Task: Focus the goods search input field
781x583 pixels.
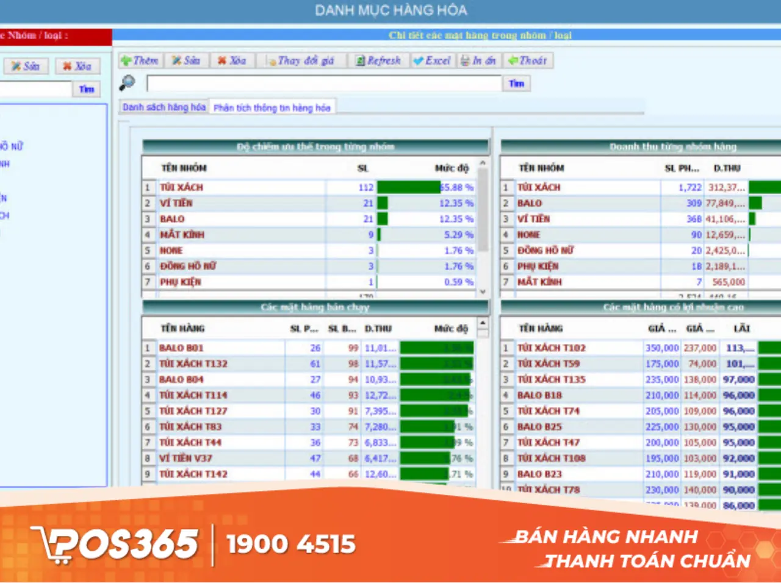Action: 323,84
